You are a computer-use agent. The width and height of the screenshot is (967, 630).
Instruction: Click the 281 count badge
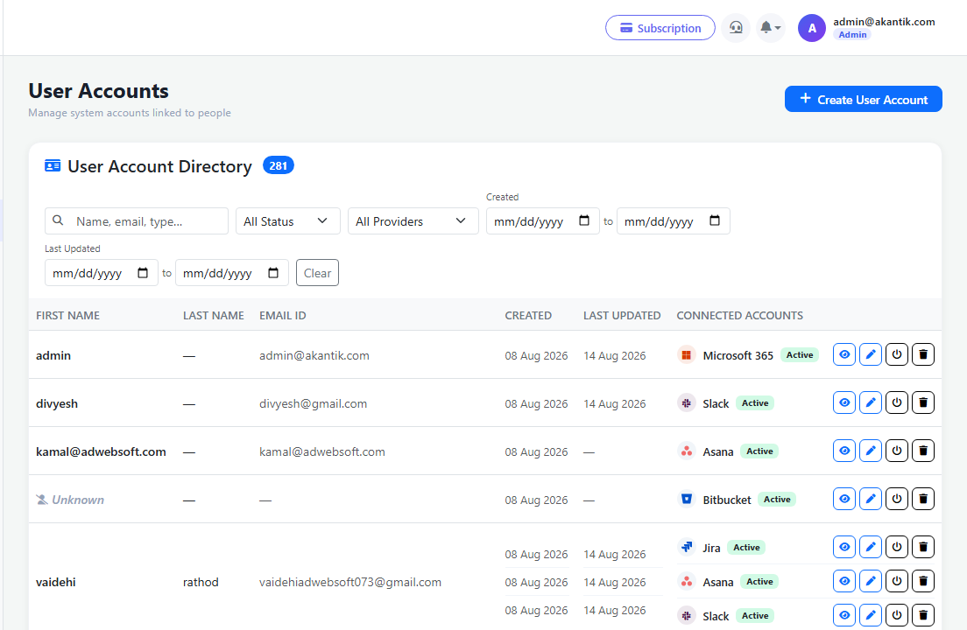click(279, 165)
